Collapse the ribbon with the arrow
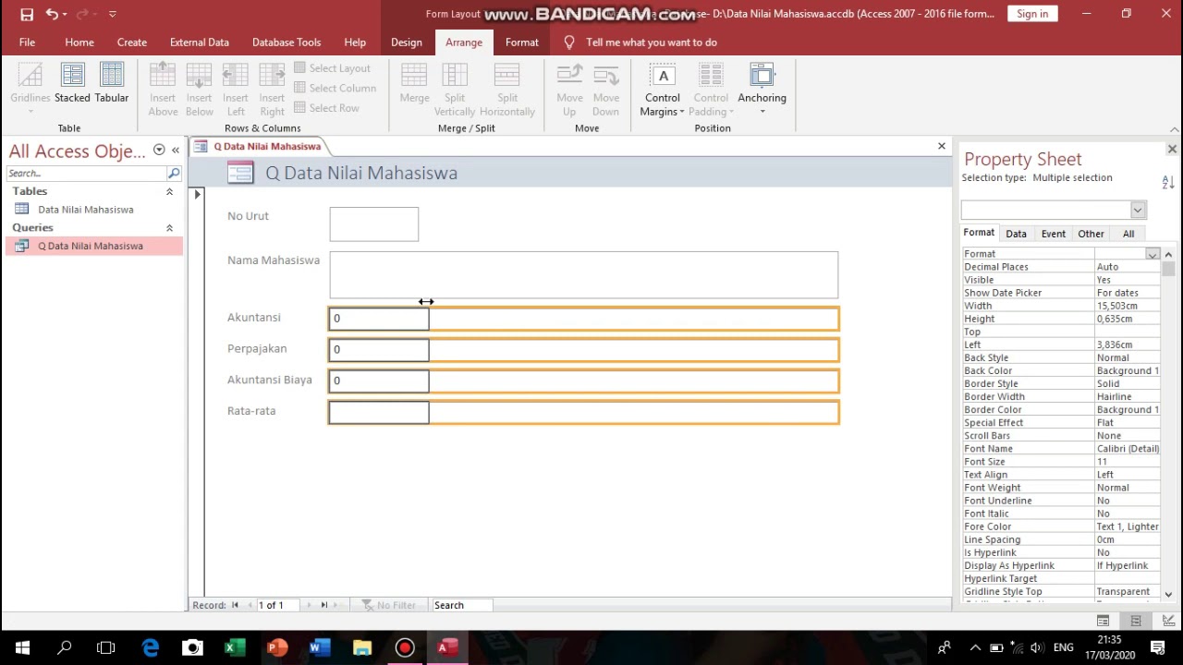Image resolution: width=1183 pixels, height=665 pixels. (1175, 129)
